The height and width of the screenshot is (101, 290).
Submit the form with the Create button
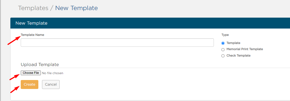pyautogui.click(x=30, y=84)
